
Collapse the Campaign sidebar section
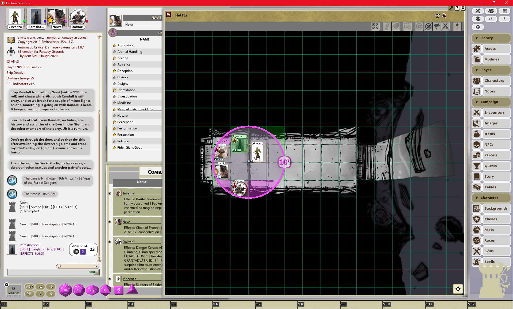[491, 102]
